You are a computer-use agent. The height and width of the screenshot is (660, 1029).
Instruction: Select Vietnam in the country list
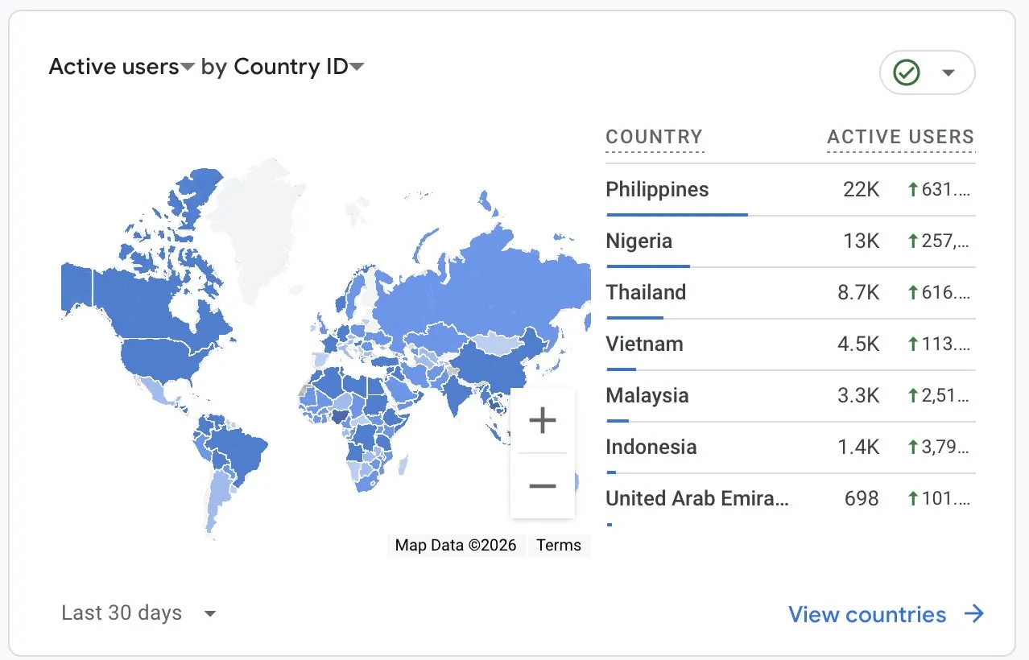[x=644, y=344]
